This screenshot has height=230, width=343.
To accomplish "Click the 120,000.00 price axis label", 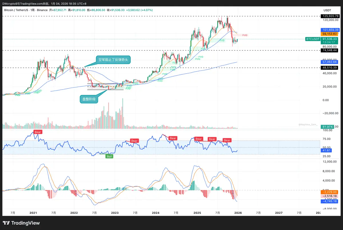I will coord(330,20).
